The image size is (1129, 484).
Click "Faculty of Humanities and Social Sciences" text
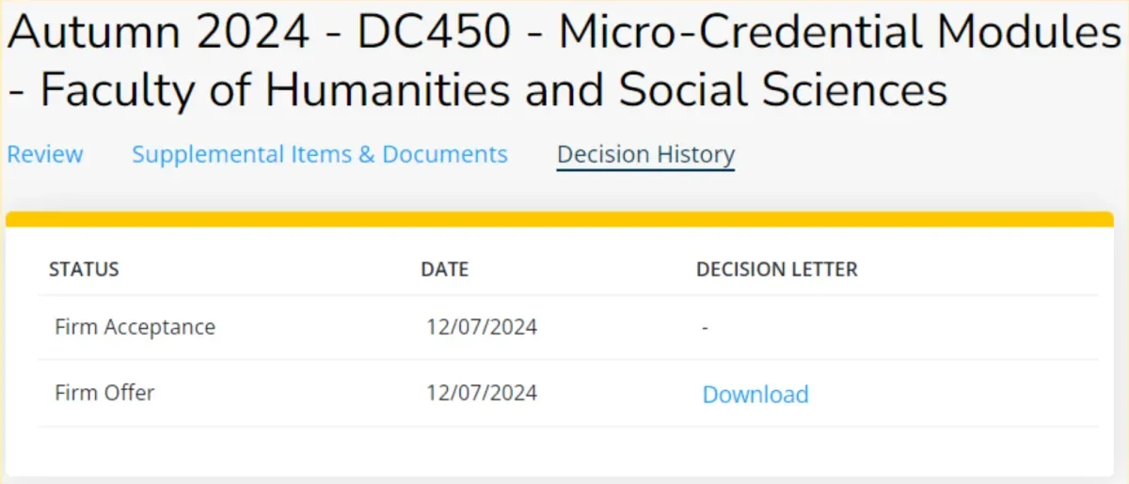click(x=494, y=90)
